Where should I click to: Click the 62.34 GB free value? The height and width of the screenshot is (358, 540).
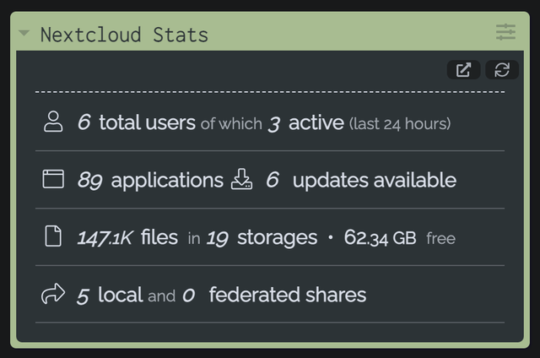tap(400, 238)
